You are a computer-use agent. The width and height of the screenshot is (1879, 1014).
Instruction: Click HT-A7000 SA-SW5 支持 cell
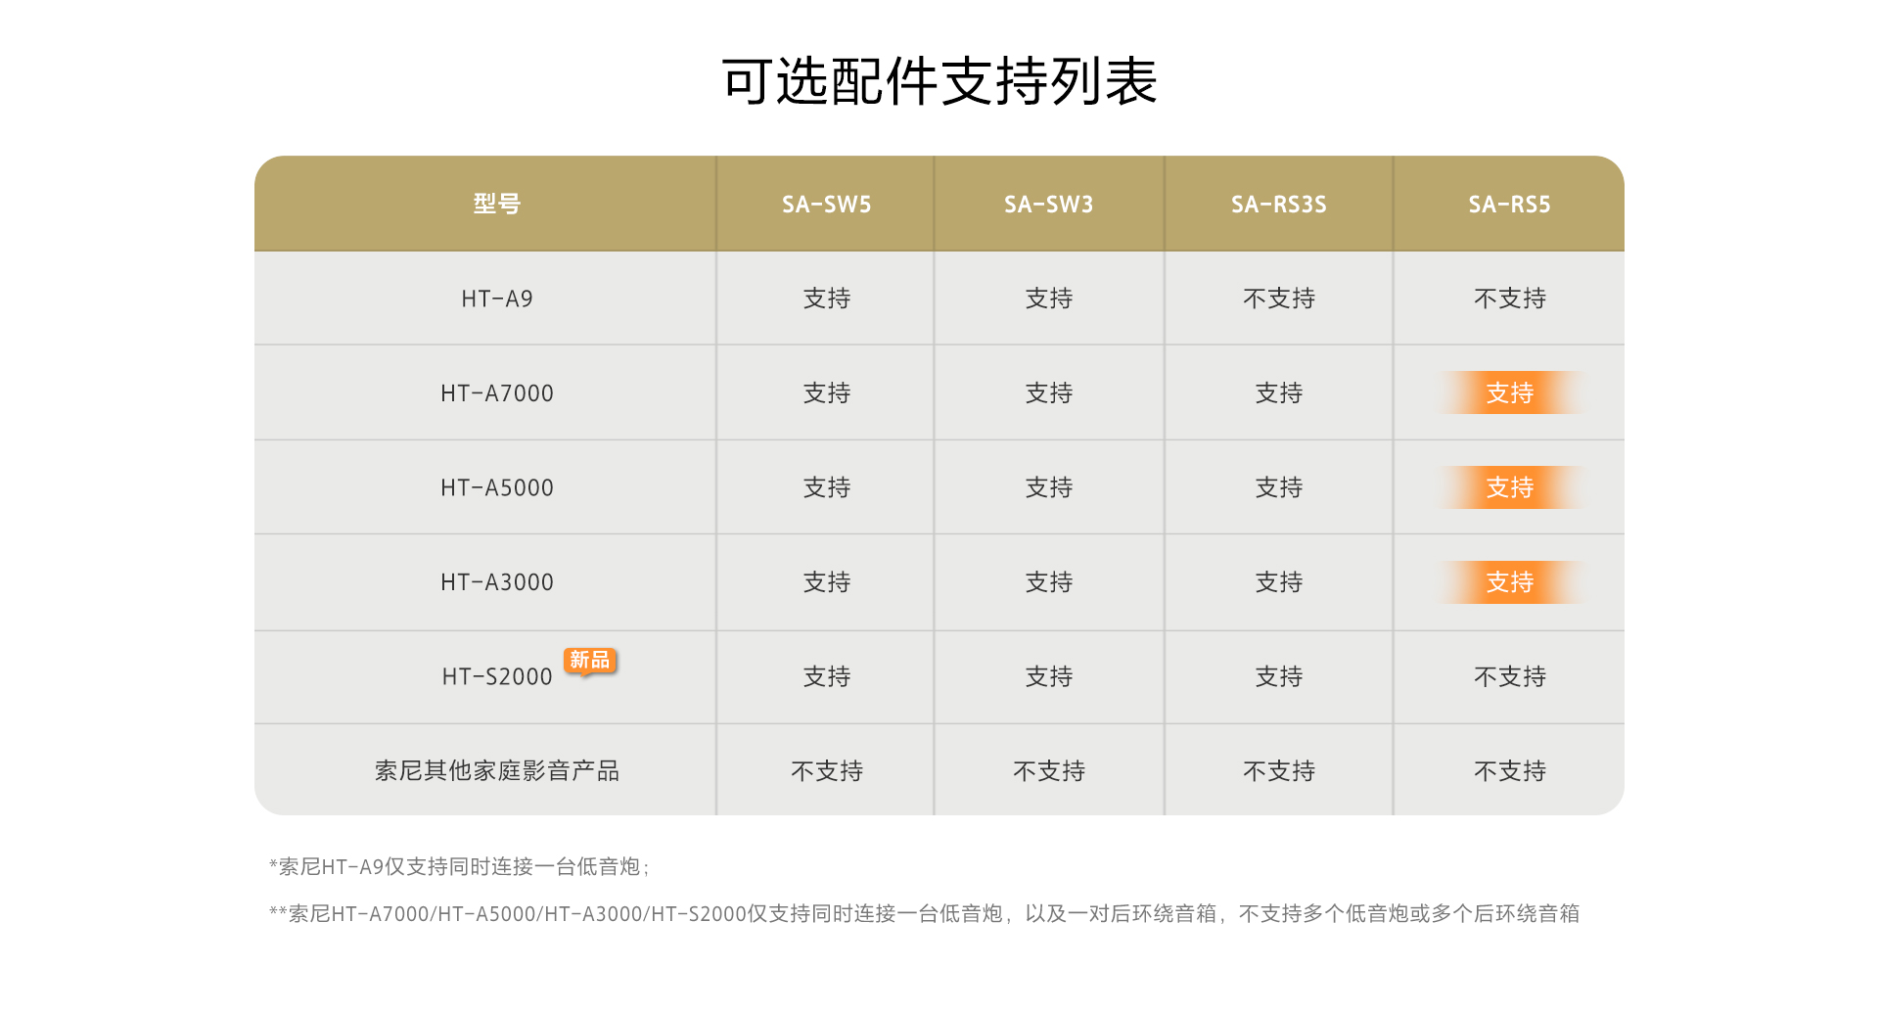pyautogui.click(x=826, y=393)
